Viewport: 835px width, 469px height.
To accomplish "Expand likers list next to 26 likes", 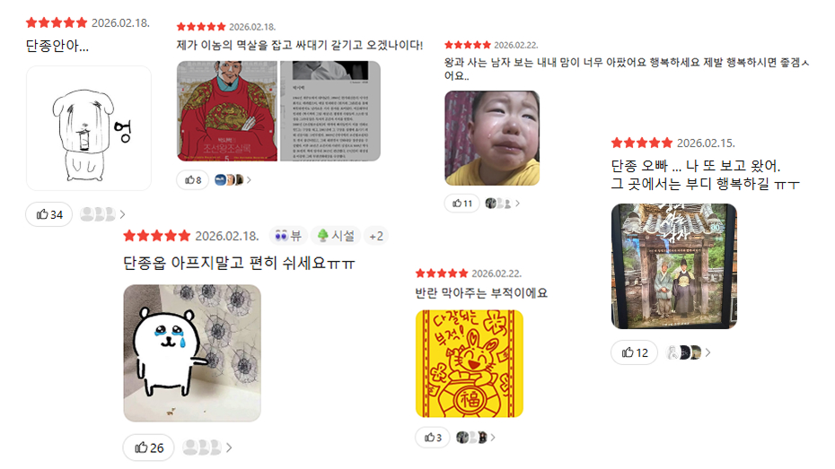I will click(x=207, y=447).
